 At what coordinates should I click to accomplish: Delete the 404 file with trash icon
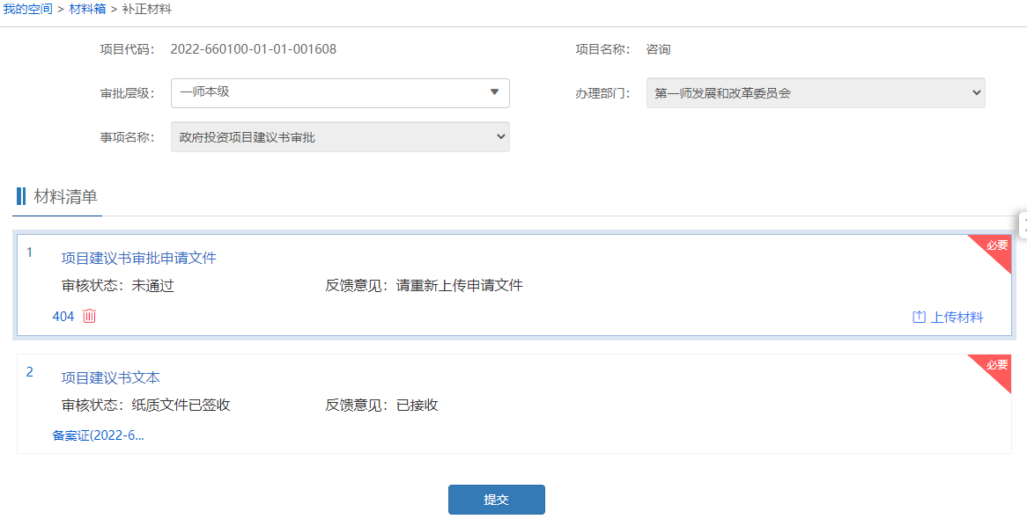89,316
